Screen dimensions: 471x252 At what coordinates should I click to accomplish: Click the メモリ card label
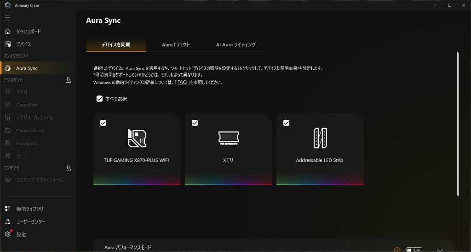click(228, 160)
